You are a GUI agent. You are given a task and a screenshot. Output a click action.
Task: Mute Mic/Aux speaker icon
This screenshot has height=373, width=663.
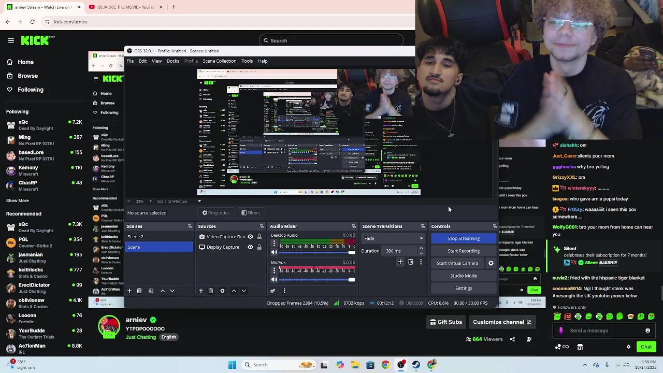point(274,280)
